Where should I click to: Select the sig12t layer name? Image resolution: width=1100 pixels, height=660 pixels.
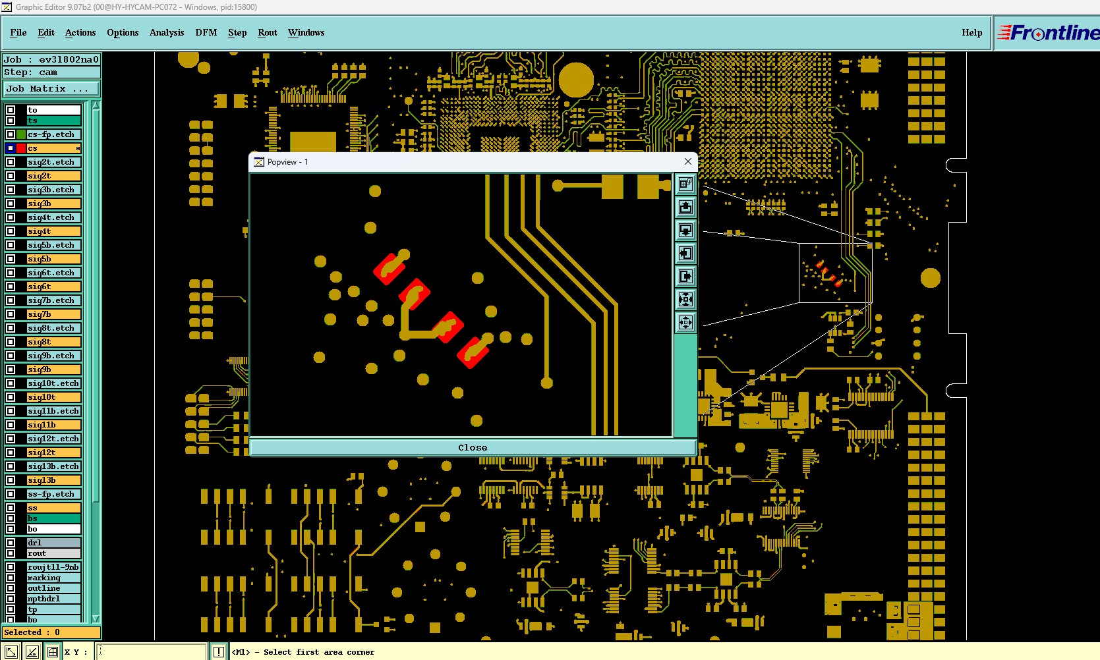coord(54,453)
